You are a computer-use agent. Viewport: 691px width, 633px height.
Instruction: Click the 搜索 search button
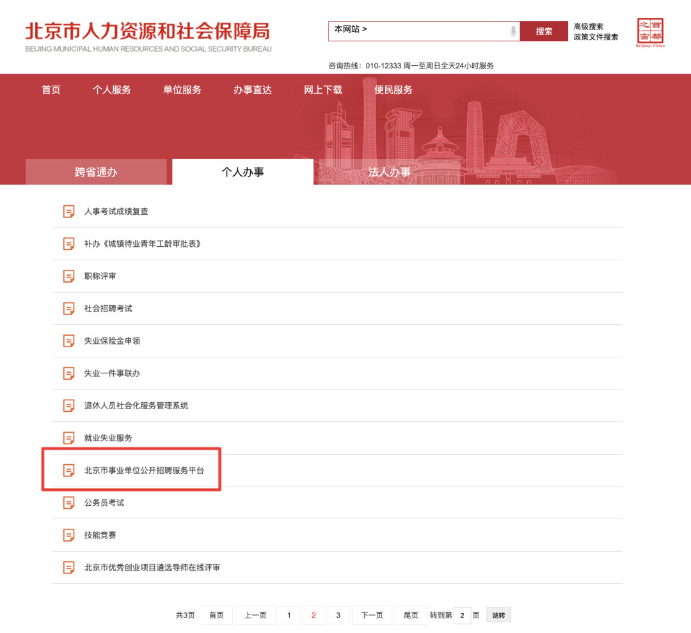pos(544,31)
